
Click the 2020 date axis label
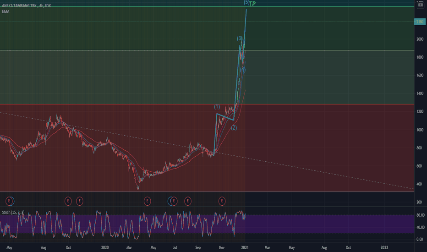click(105, 247)
